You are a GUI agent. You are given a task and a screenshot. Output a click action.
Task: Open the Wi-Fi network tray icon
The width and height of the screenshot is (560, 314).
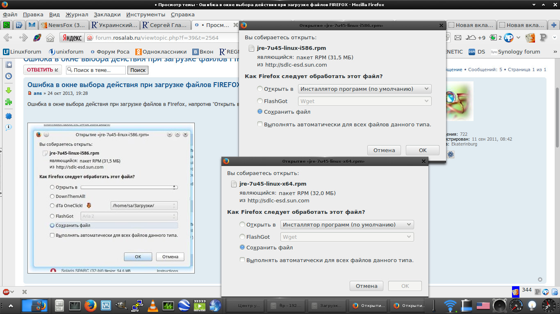click(450, 305)
